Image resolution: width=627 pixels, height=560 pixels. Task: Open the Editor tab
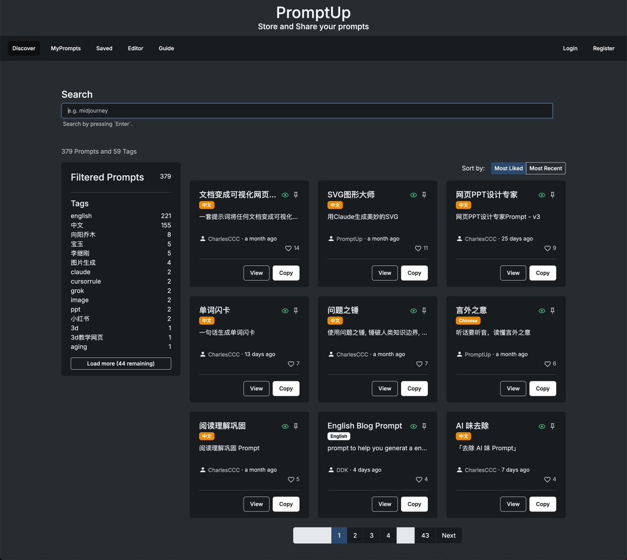(x=135, y=48)
